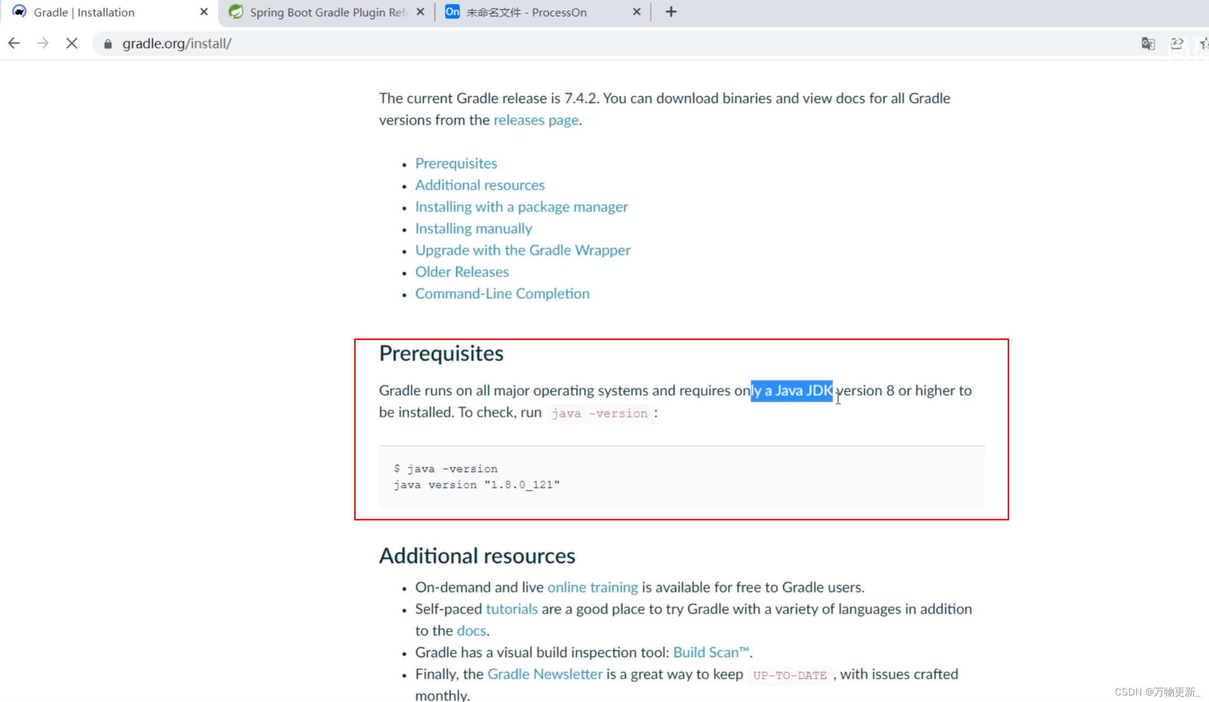Stop loading the page
Image resolution: width=1209 pixels, height=702 pixels.
pyautogui.click(x=72, y=43)
